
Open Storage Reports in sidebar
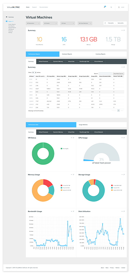tap(12, 28)
